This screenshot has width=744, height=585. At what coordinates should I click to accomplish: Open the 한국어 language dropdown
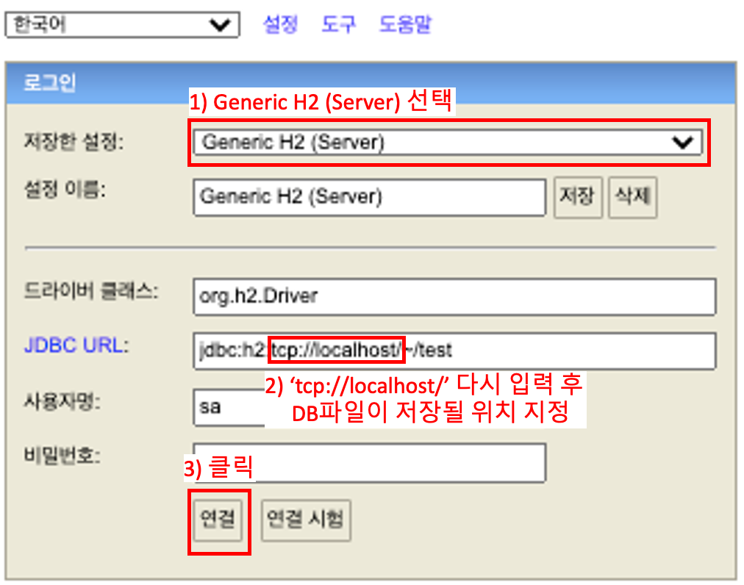(122, 25)
